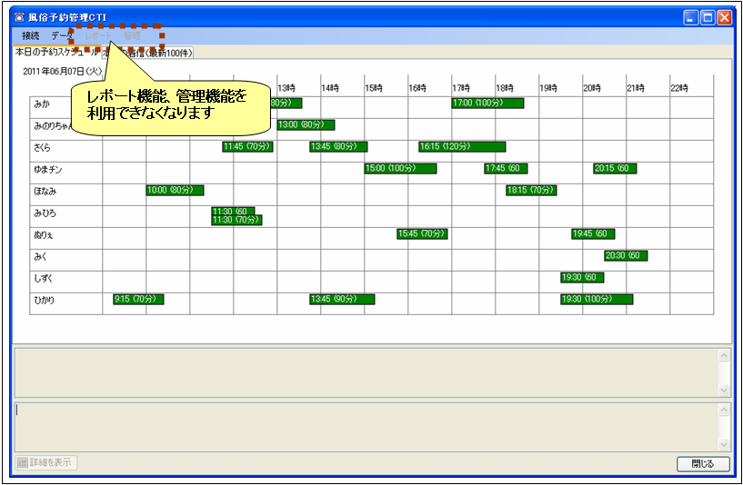The height and width of the screenshot is (485, 743).
Task: Switch to the 本日の予約スケジュール tab
Action: click(55, 53)
